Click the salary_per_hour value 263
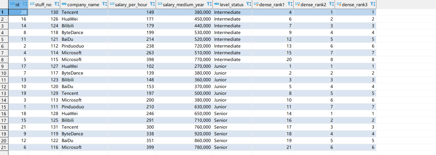Image resolution: width=436 pixels, height=155 pixels. pos(132,53)
